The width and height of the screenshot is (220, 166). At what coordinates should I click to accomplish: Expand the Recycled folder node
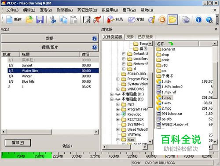[118, 114]
